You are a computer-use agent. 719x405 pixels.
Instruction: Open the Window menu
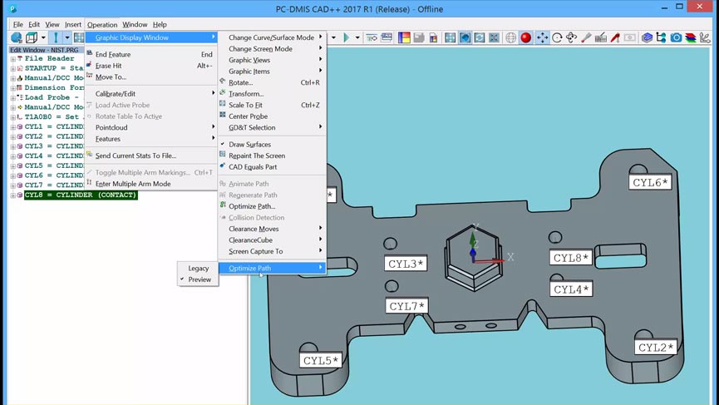135,25
